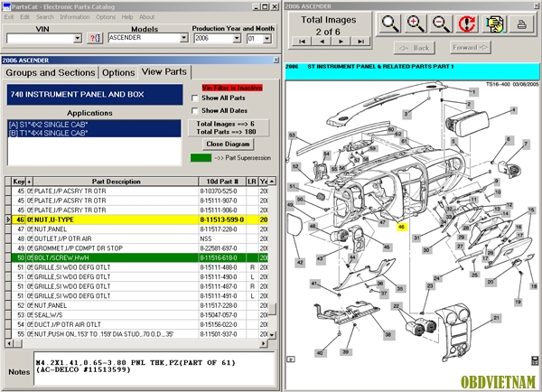
Task: Click the horizontal scroll left arrow
Action: tap(9, 343)
